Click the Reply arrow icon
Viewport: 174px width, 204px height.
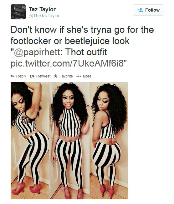(x=13, y=76)
